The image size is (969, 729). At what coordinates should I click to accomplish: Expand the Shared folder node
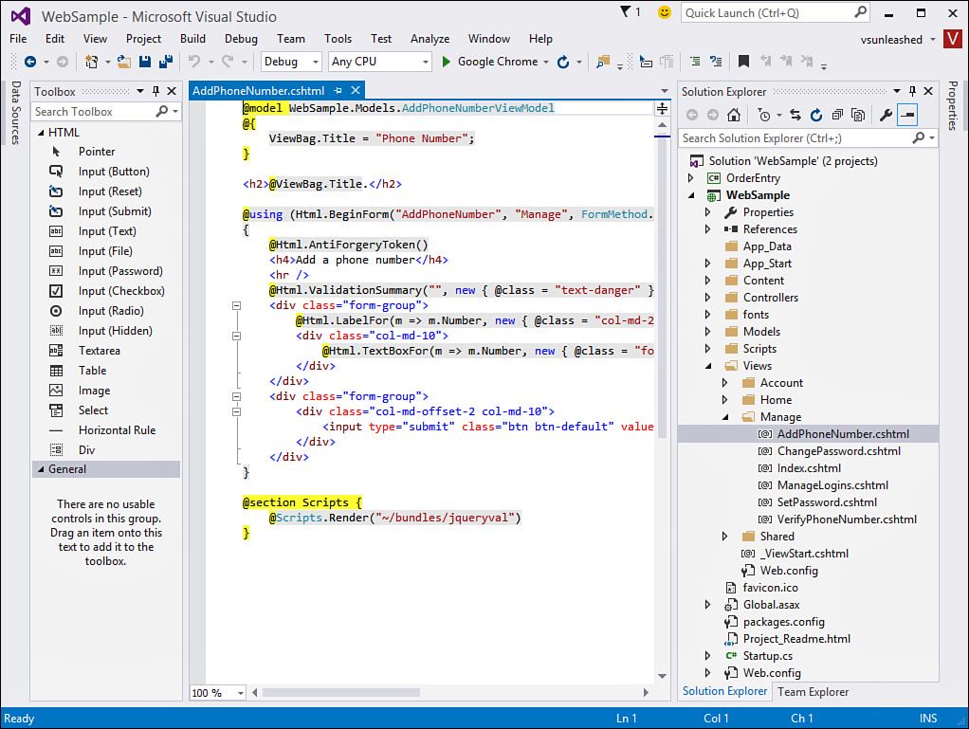pos(725,537)
